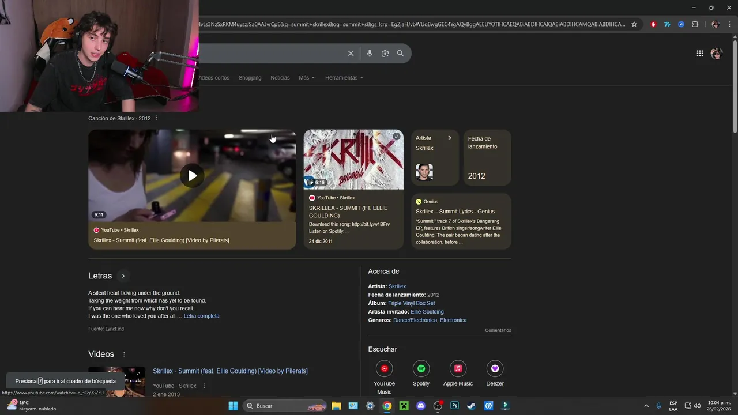The width and height of the screenshot is (738, 415).
Task: Open LyricFind source link
Action: [114, 329]
